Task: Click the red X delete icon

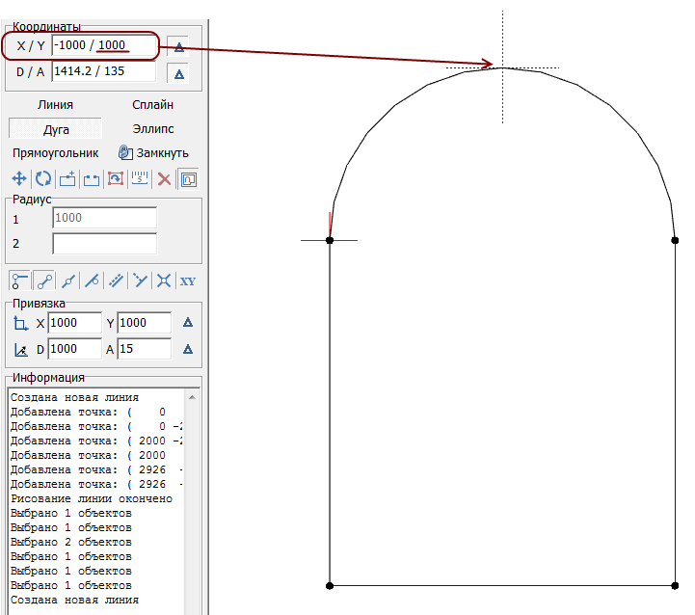Action: pos(164,179)
